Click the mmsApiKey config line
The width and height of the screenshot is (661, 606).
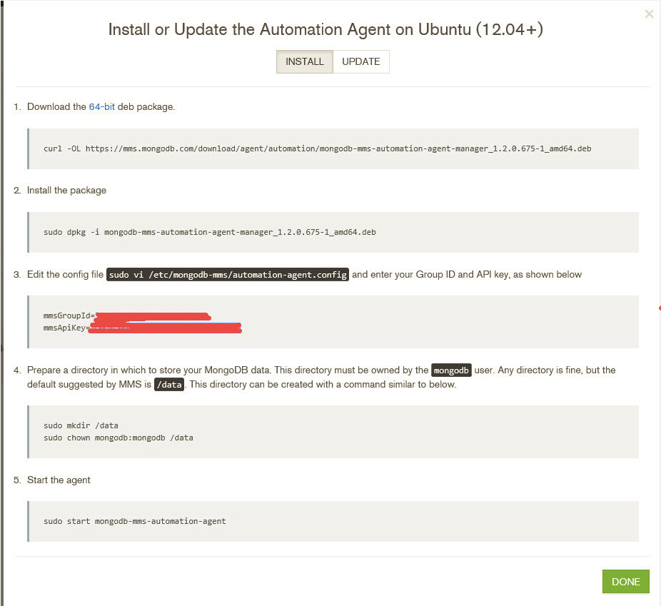(x=143, y=328)
